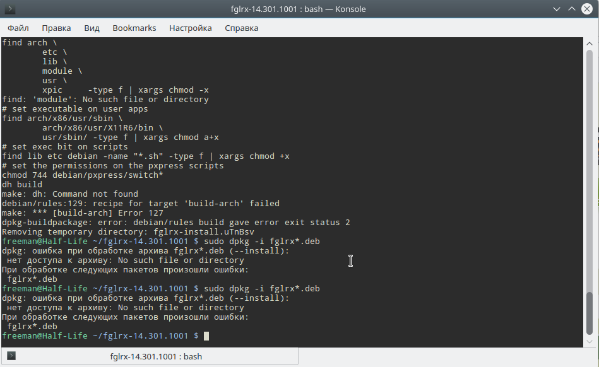Open the Правка menu
This screenshot has height=367, width=599.
56,28
